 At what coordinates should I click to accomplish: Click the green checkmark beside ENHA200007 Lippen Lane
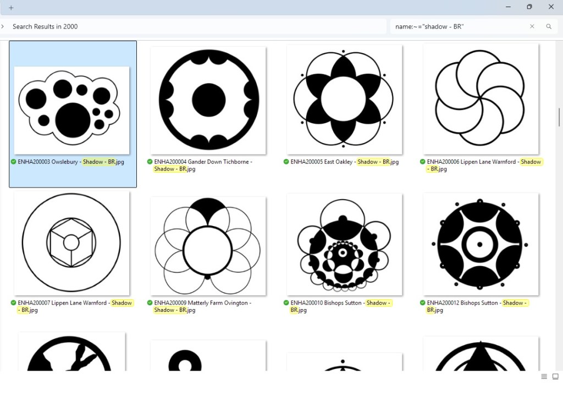[x=13, y=303]
